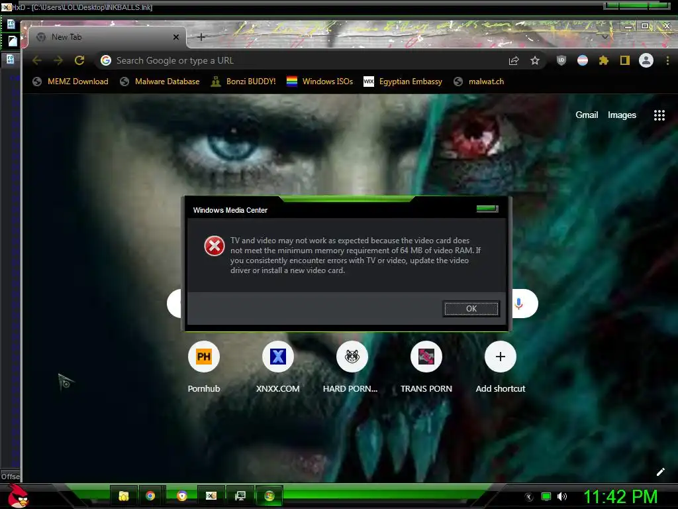
Task: Click OK in the Windows Media Center dialog
Action: 471,309
